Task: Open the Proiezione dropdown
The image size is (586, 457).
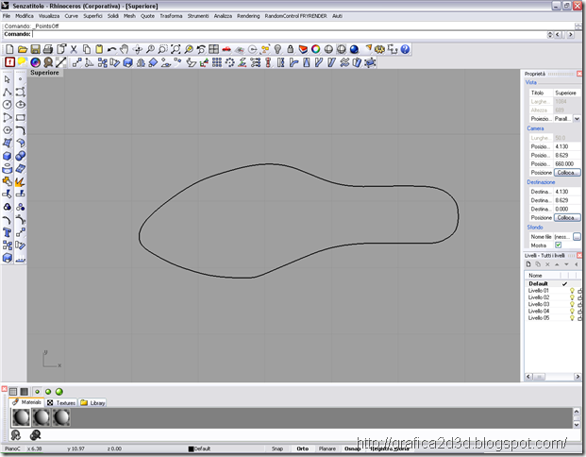Action: (x=577, y=119)
